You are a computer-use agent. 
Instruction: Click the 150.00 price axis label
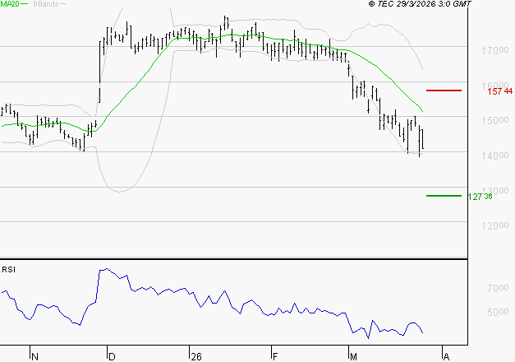495,120
